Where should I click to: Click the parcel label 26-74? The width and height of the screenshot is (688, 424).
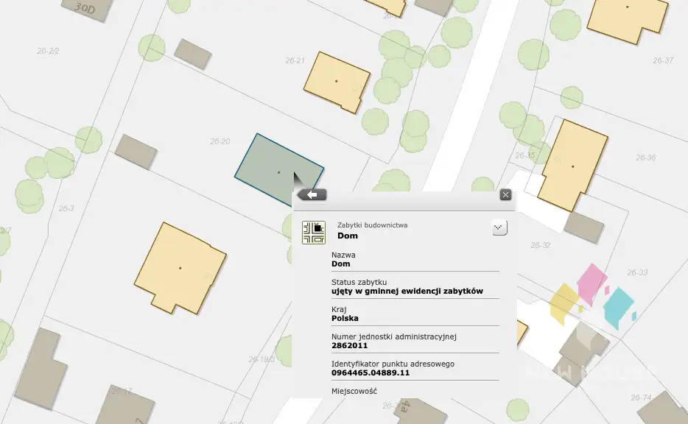pos(641,397)
